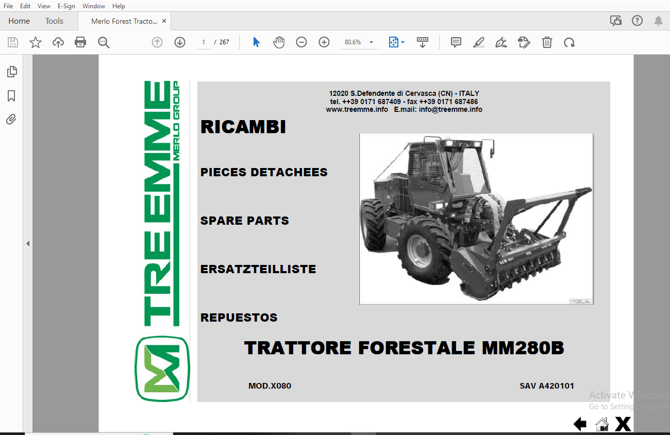Open the Sign document pen tool

(501, 42)
